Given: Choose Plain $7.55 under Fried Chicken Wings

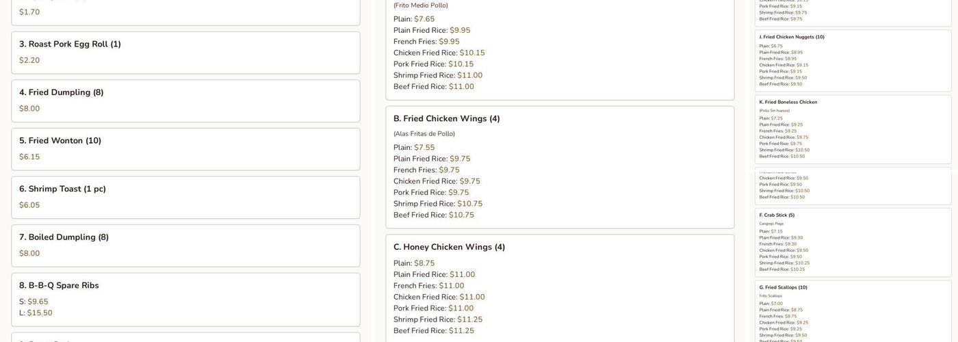Looking at the screenshot, I should point(424,148).
